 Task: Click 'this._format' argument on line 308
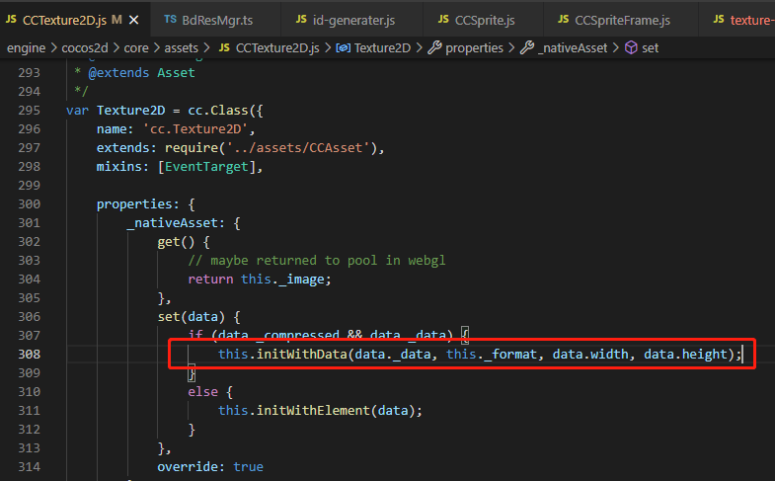click(x=492, y=354)
